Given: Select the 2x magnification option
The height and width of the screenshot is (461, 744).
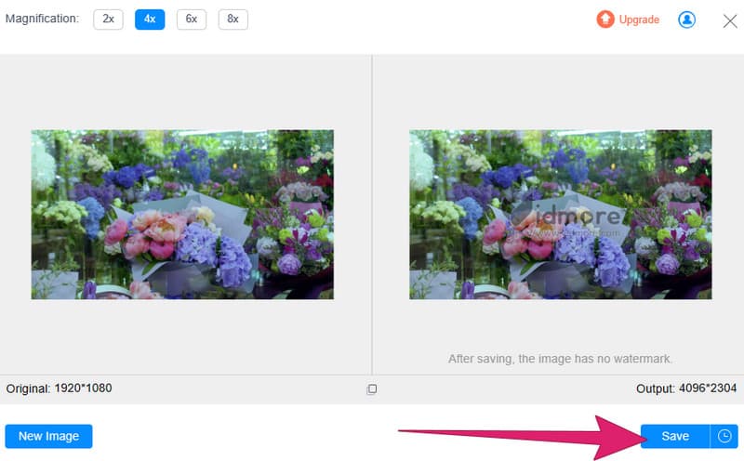Looking at the screenshot, I should 108,20.
